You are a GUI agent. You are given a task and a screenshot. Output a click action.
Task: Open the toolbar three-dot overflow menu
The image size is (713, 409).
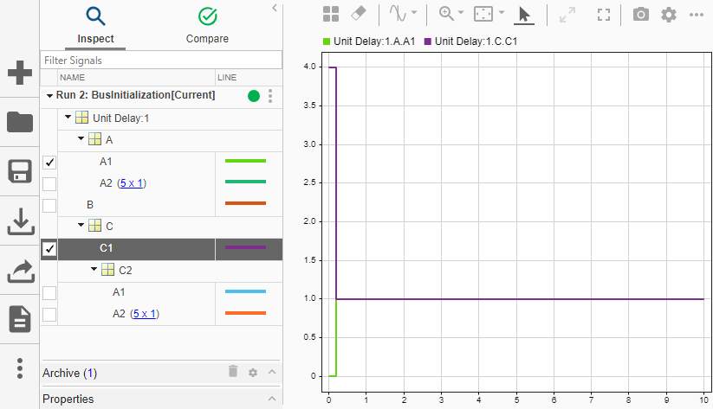(697, 15)
